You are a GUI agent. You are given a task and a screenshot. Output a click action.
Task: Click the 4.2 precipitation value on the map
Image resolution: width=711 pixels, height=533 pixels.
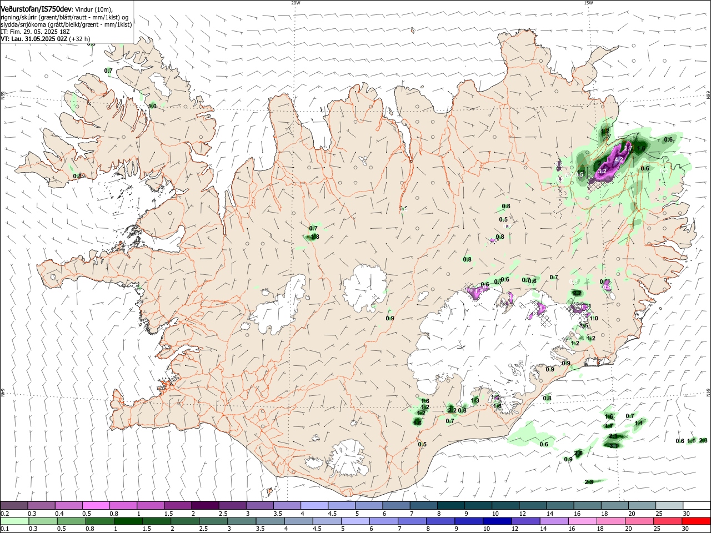pos(618,160)
